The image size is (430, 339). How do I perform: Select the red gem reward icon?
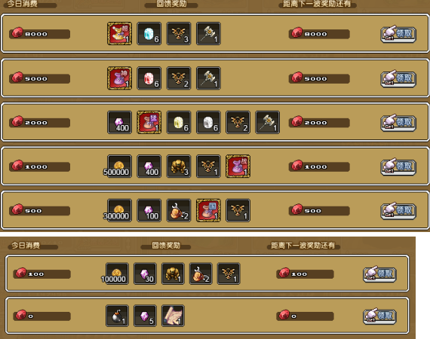pos(149,78)
